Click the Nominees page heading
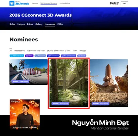 tap(24, 40)
